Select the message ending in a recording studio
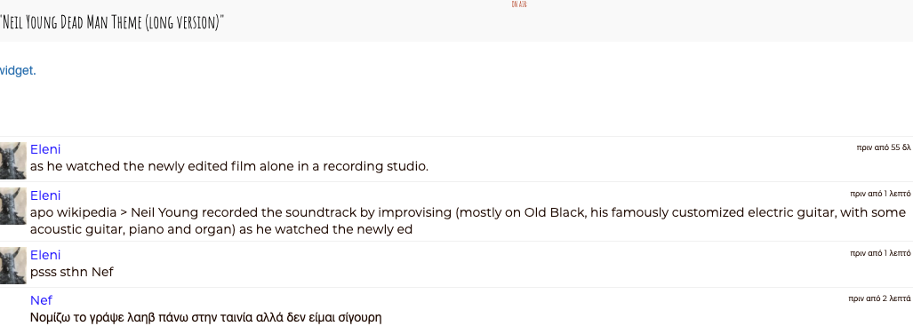 click(229, 166)
